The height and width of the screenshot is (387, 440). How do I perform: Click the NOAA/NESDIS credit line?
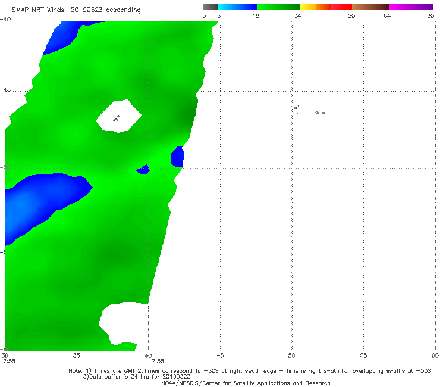[x=246, y=383]
